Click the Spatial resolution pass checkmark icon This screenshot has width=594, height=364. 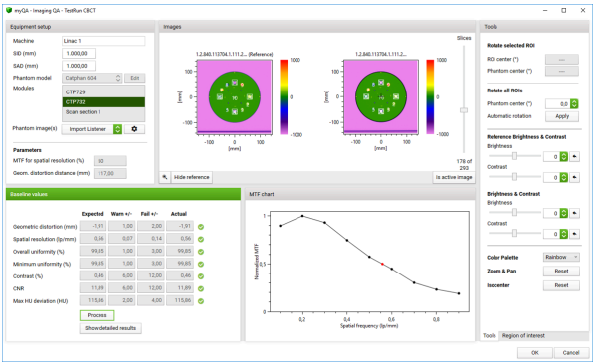point(201,239)
